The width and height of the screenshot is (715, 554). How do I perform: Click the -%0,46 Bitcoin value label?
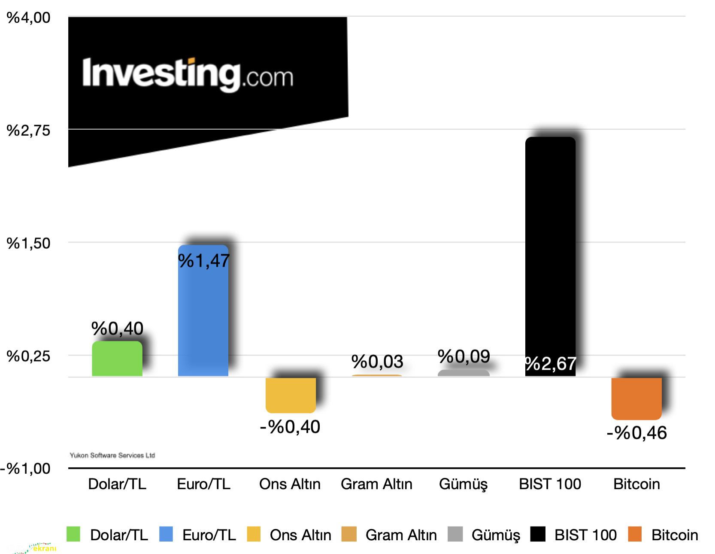tap(637, 433)
